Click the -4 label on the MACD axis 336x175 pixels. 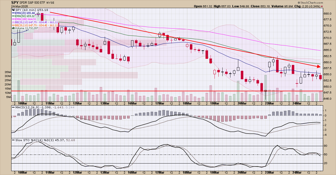coord(326,135)
